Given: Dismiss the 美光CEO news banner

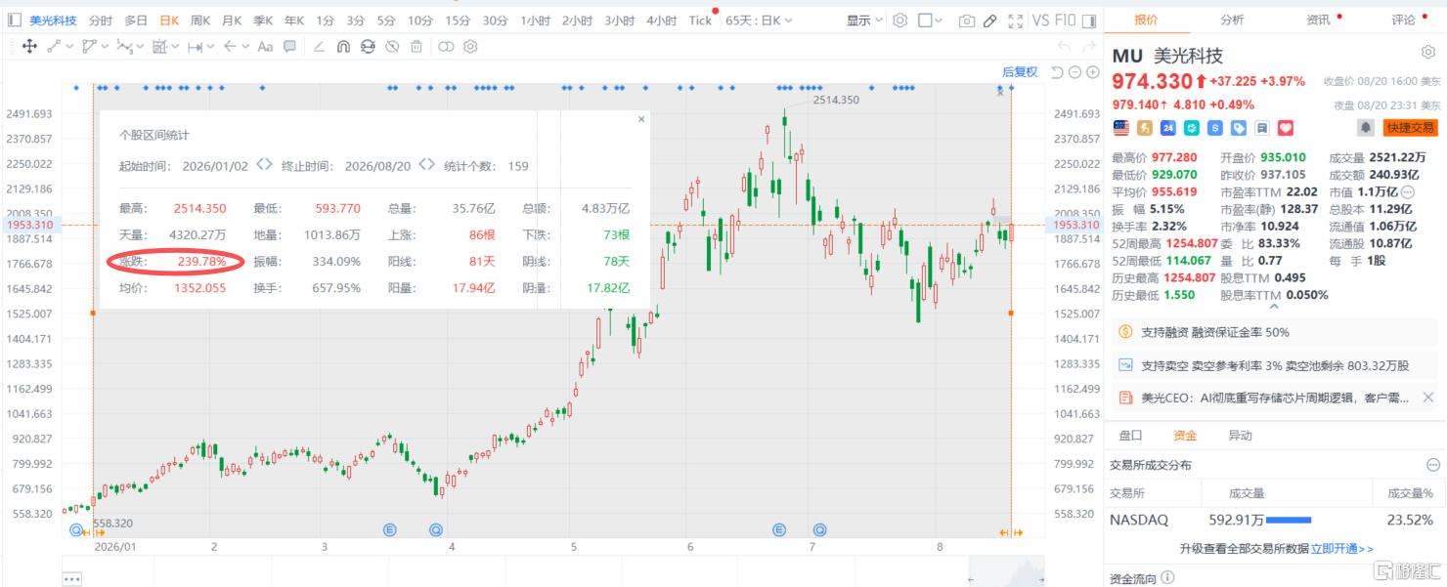Looking at the screenshot, I should 1428,398.
